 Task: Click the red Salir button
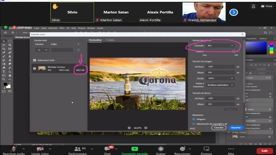tap(264, 151)
